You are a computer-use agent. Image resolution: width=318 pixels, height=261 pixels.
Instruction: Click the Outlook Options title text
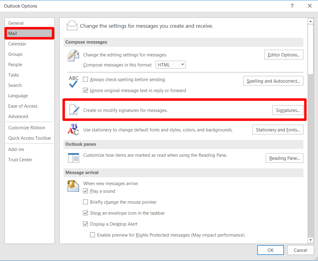tap(20, 6)
